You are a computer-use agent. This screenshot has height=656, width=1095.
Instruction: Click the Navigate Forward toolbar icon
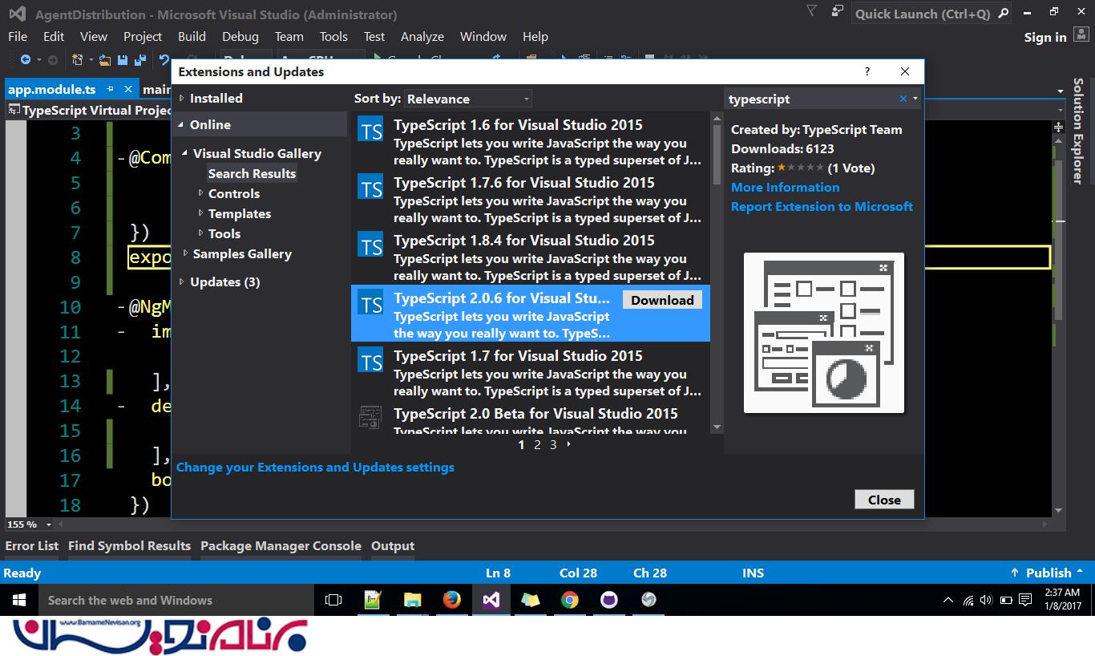click(x=52, y=59)
